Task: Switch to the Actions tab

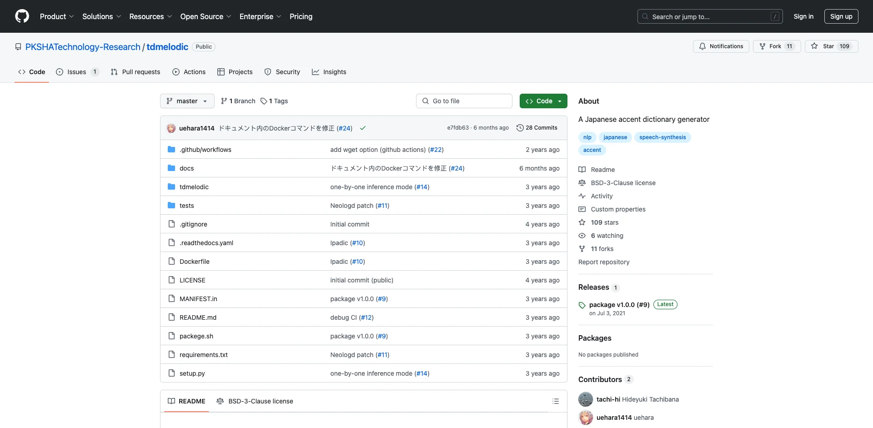Action: [189, 72]
